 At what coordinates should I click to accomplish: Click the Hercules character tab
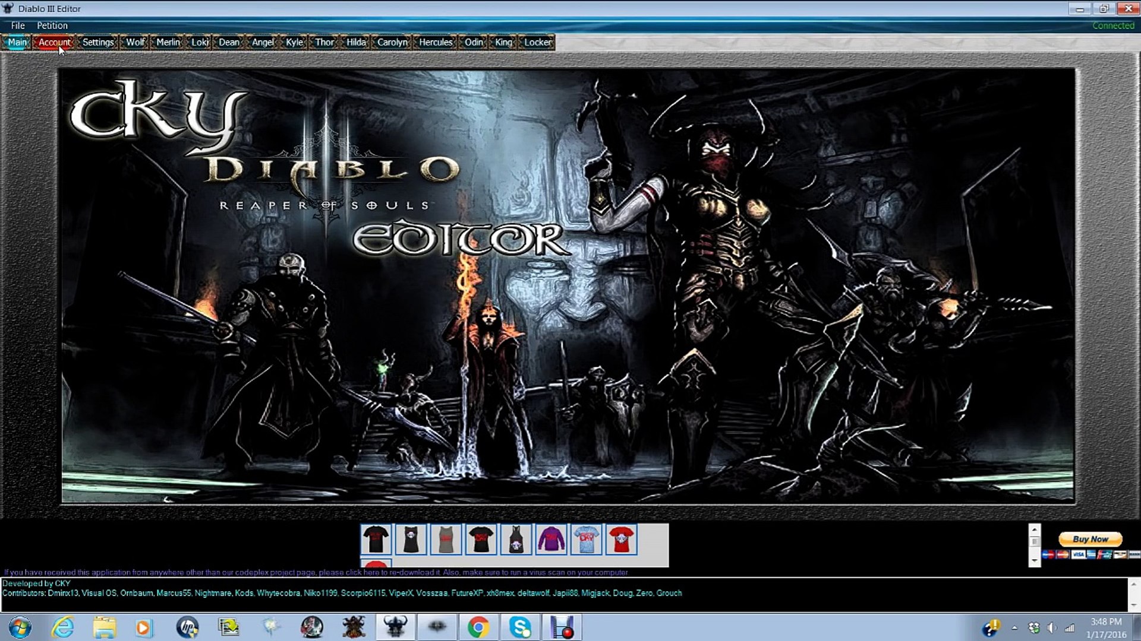click(437, 42)
